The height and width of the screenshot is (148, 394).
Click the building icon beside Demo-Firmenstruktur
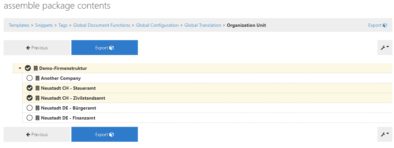[x=36, y=68]
